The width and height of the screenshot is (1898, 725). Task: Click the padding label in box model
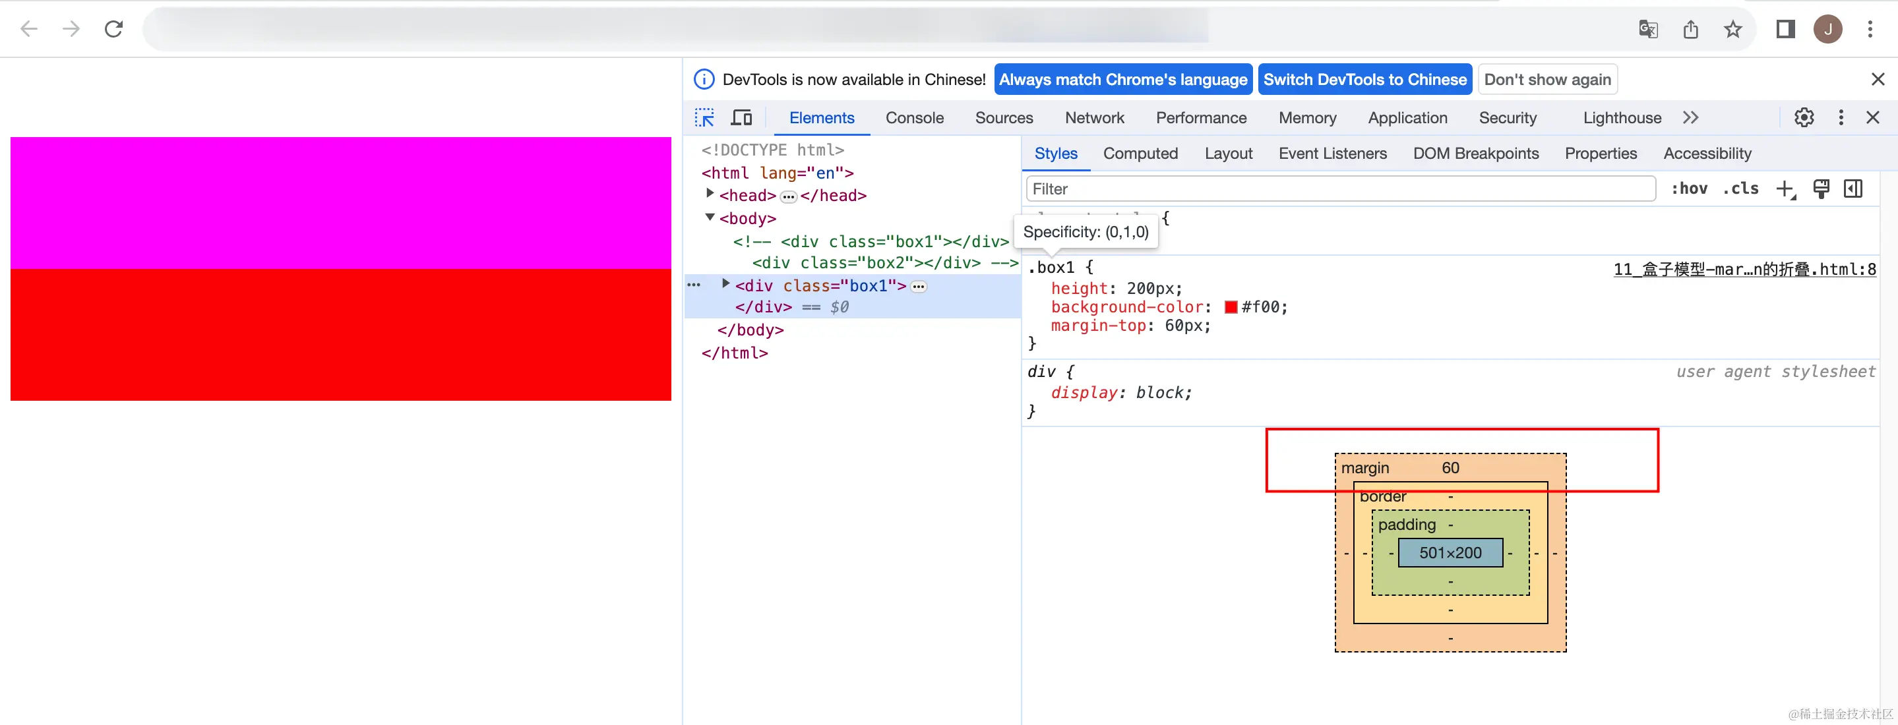point(1407,525)
